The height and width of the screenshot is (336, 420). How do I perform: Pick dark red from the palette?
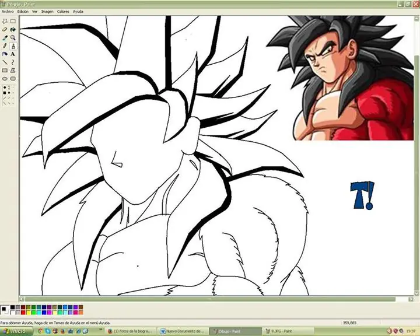(23, 307)
